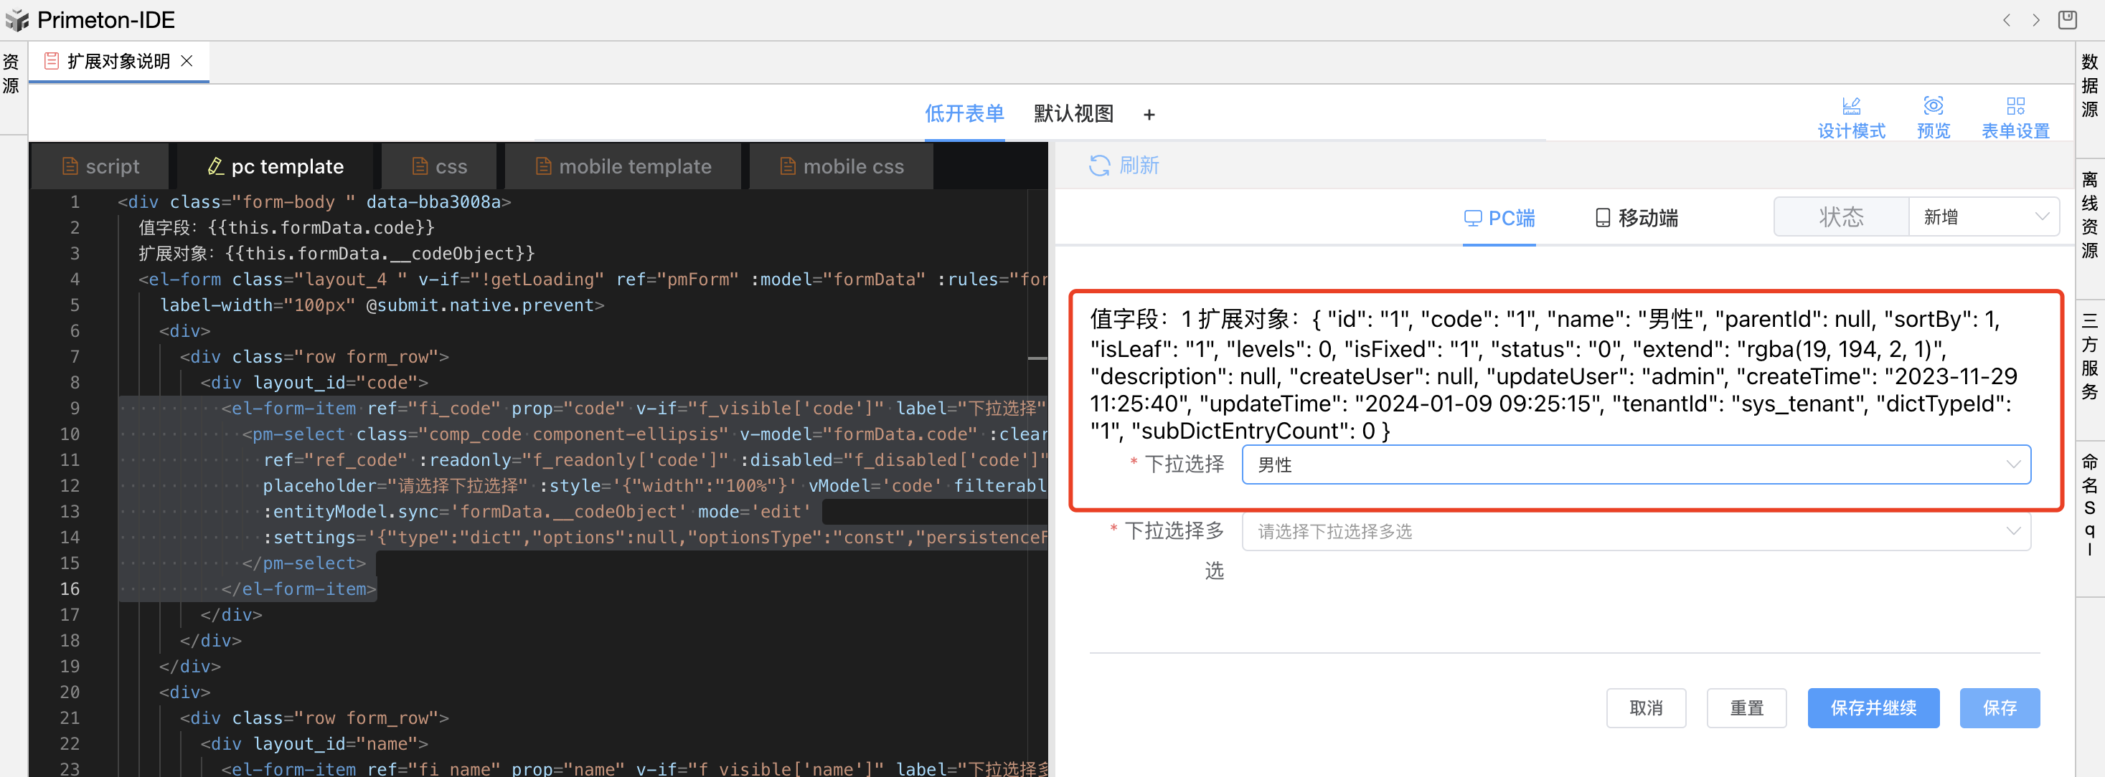Switch to the script tab
2105x777 pixels.
pos(100,166)
